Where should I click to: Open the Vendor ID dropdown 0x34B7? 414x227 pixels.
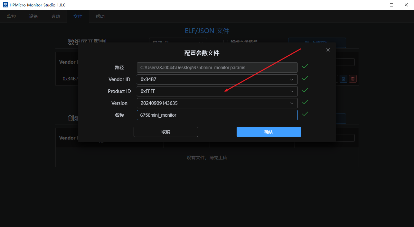click(x=217, y=79)
